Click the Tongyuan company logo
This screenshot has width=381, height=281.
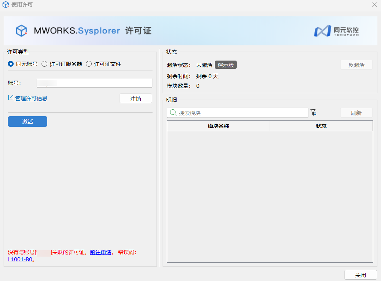click(x=336, y=31)
